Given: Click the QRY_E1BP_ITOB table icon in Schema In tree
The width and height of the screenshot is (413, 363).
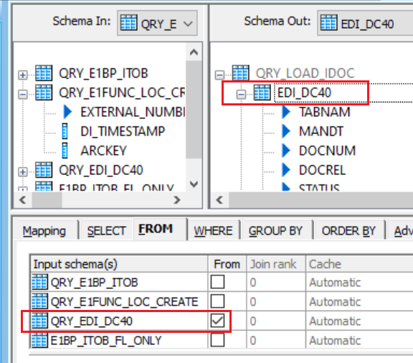Looking at the screenshot, I should tap(44, 73).
